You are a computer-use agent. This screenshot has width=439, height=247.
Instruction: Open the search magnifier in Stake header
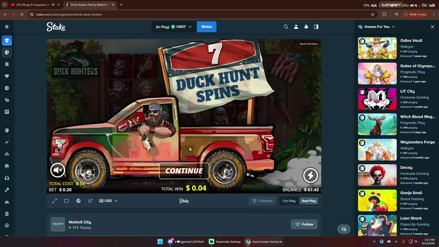(286, 27)
